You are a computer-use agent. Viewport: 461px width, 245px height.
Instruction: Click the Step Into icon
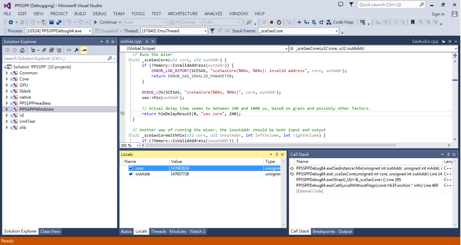[306, 22]
